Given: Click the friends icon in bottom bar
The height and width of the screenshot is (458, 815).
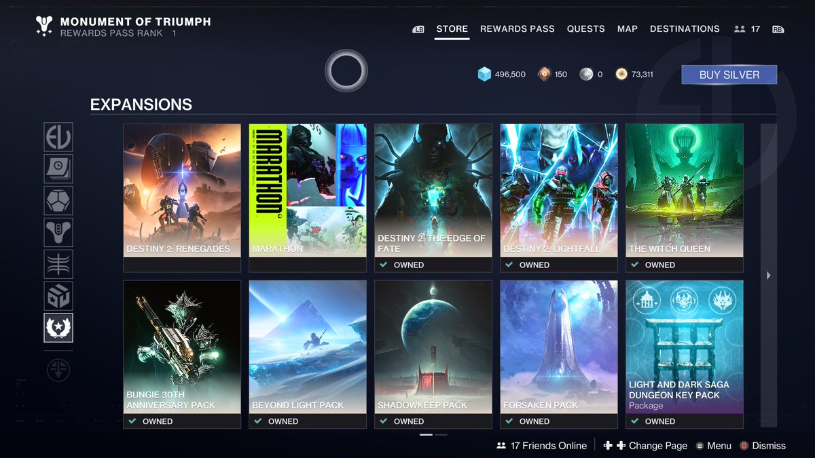Looking at the screenshot, I should point(502,446).
